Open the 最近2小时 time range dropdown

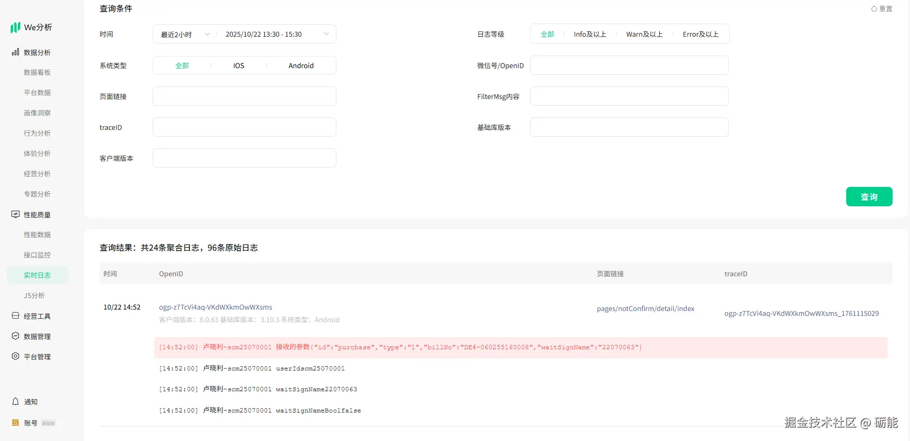(185, 34)
